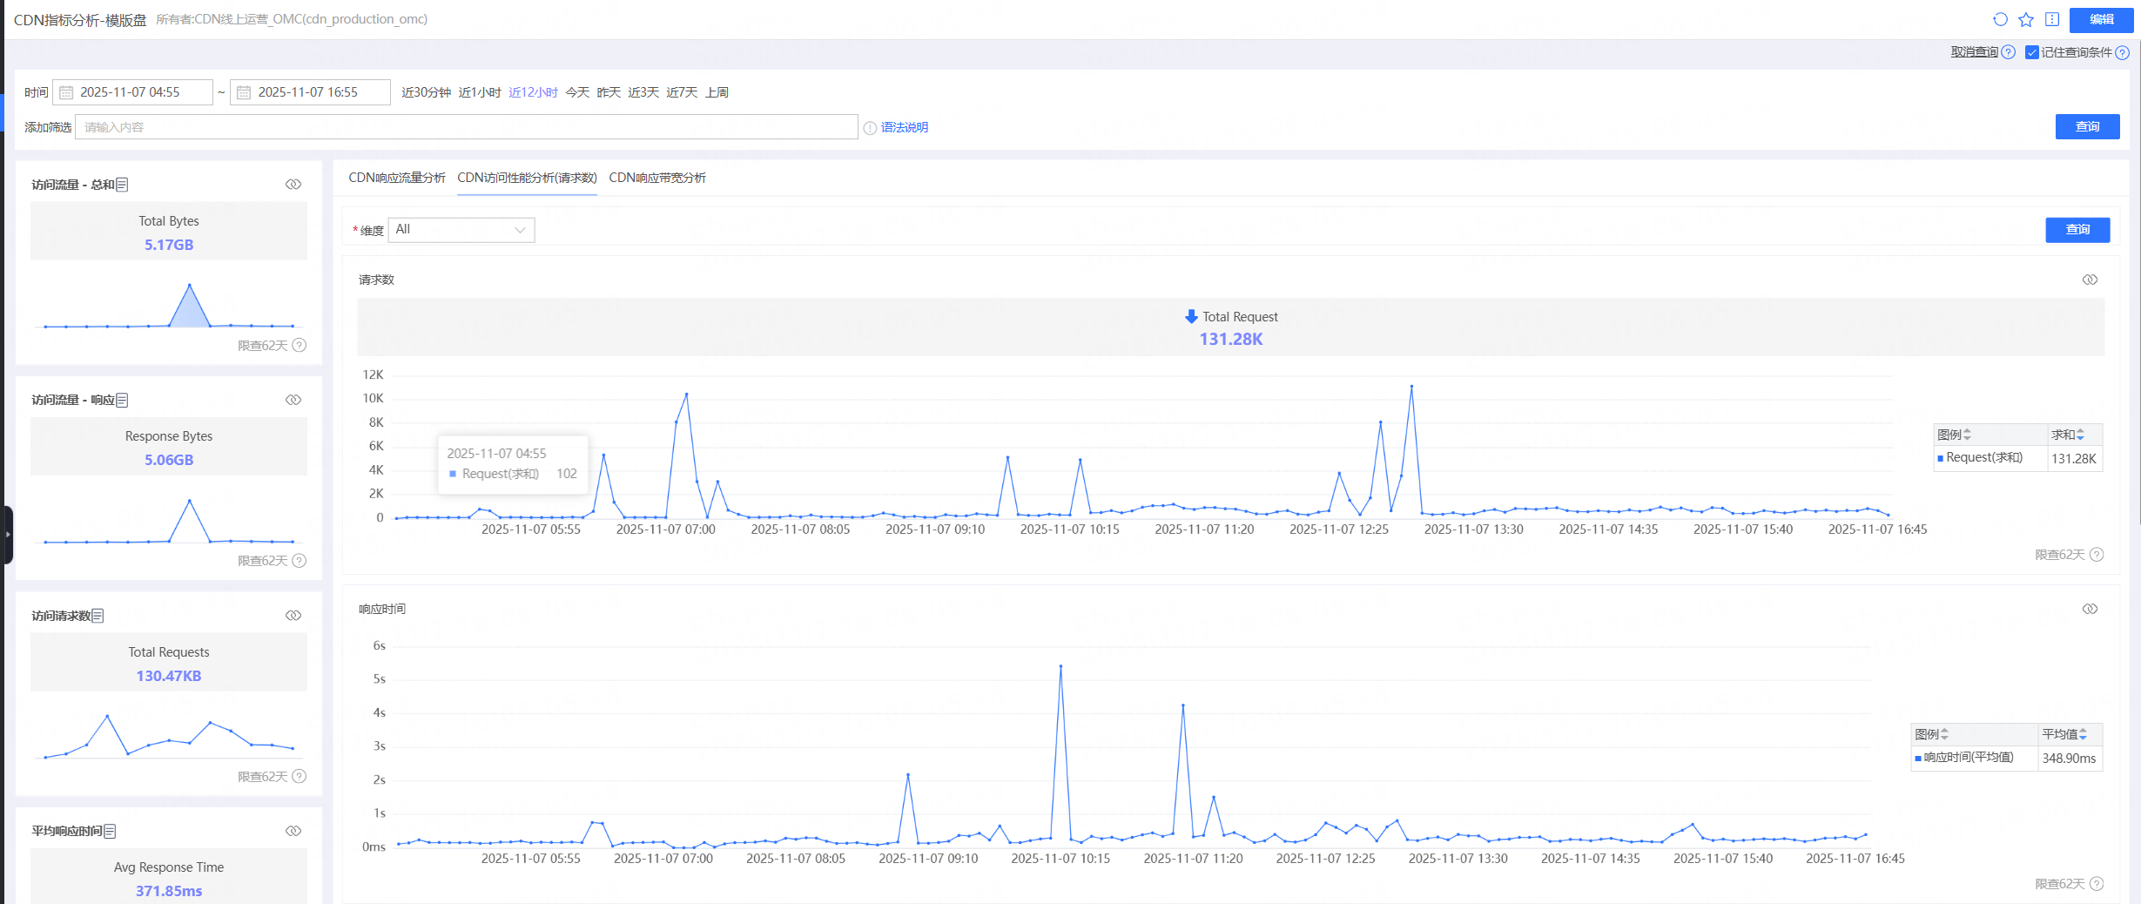Sort the 求和 column in 请求数 legend
2141x904 pixels.
pyautogui.click(x=2081, y=435)
